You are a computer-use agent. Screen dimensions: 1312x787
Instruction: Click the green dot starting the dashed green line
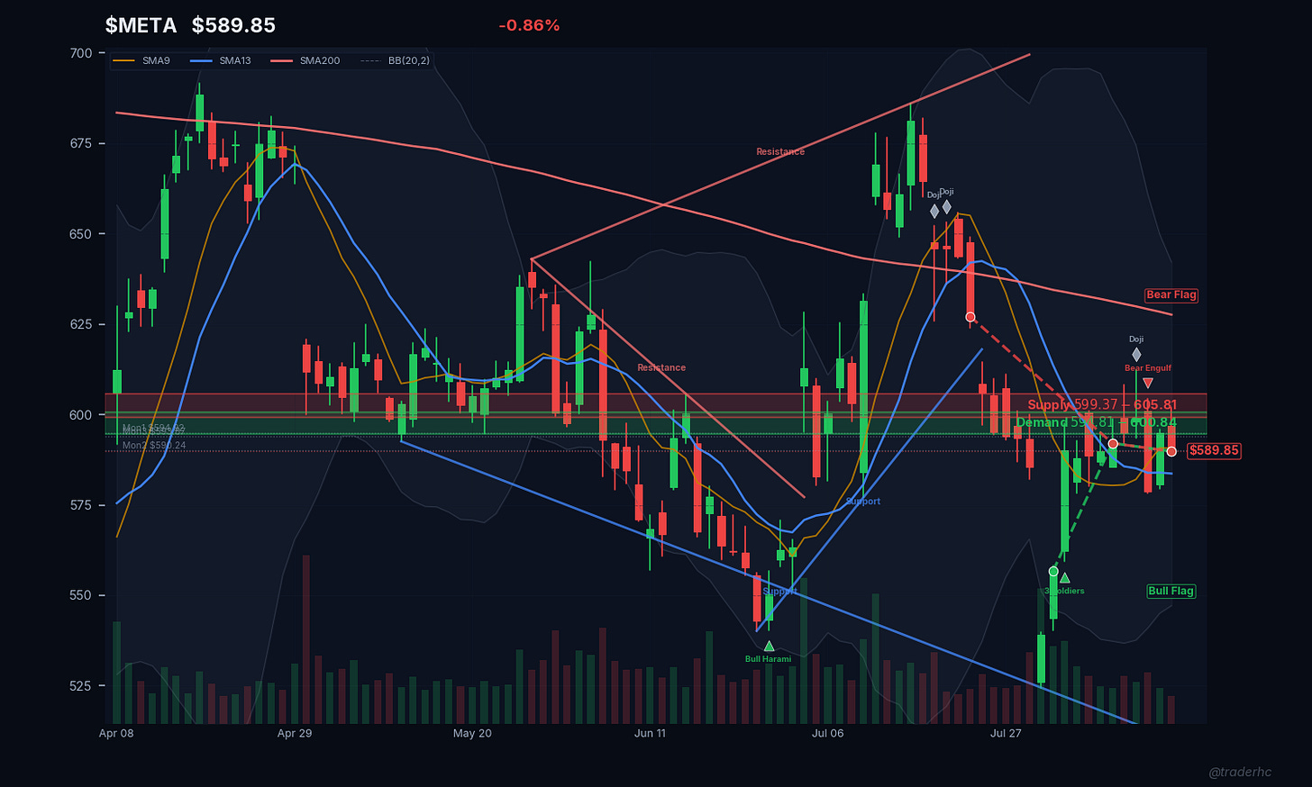tap(1053, 572)
